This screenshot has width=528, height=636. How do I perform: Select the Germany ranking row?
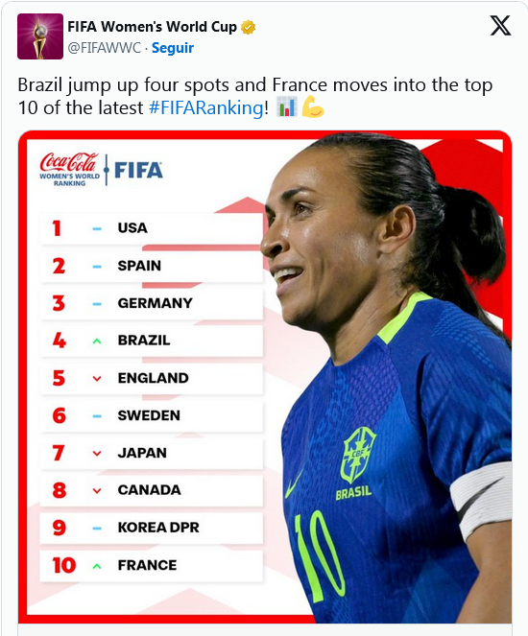point(152,304)
